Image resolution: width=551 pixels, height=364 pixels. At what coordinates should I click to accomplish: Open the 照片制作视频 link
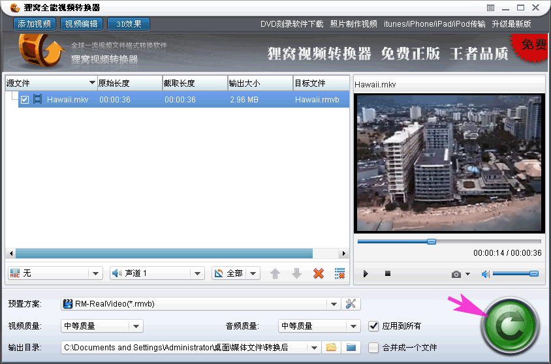pos(353,24)
